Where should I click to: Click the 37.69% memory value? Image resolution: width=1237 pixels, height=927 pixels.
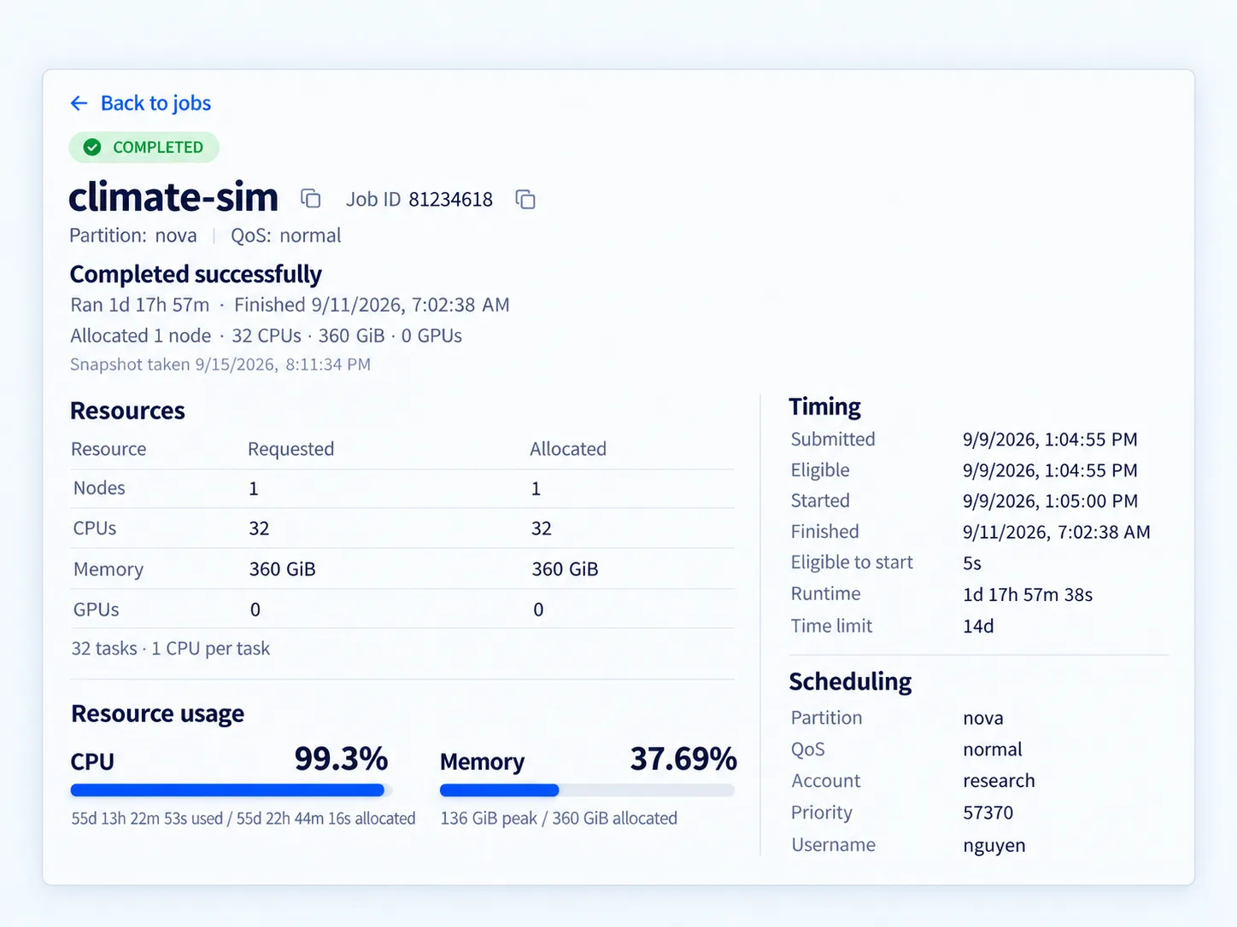coord(683,758)
